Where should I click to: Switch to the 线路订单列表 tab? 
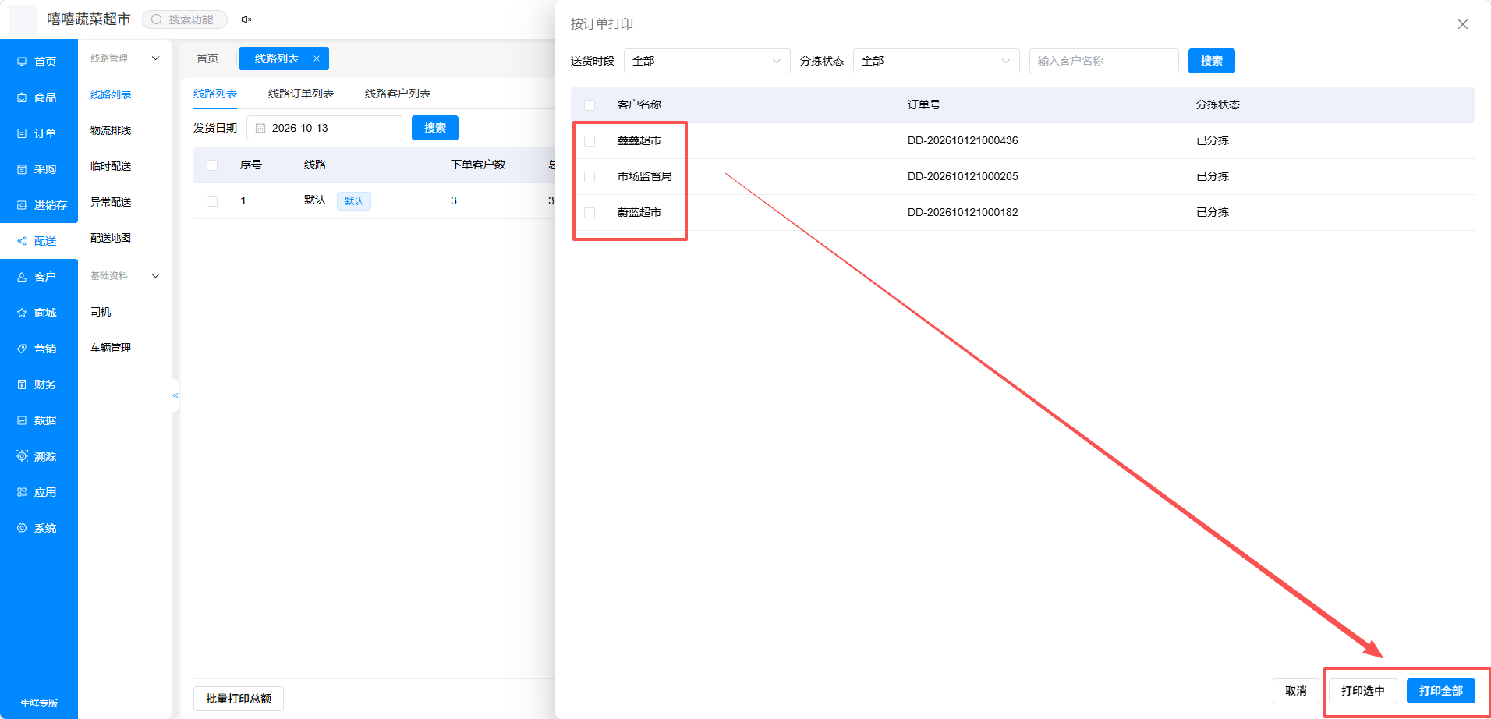(x=301, y=94)
